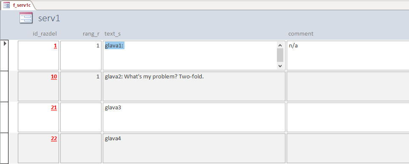Click the text_s field containing glava4
Screen dimensions: 409x164
coord(194,148)
